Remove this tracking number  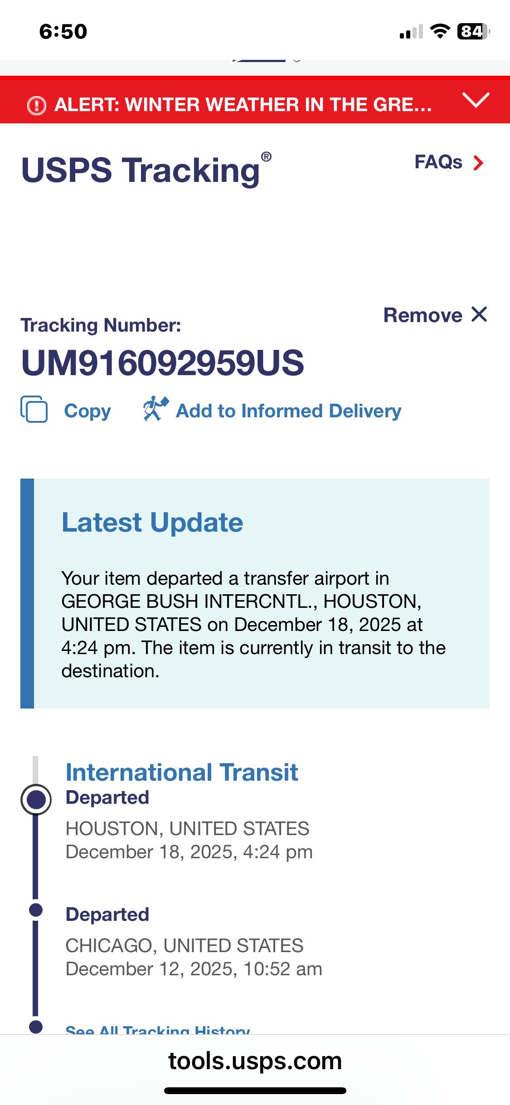point(423,315)
